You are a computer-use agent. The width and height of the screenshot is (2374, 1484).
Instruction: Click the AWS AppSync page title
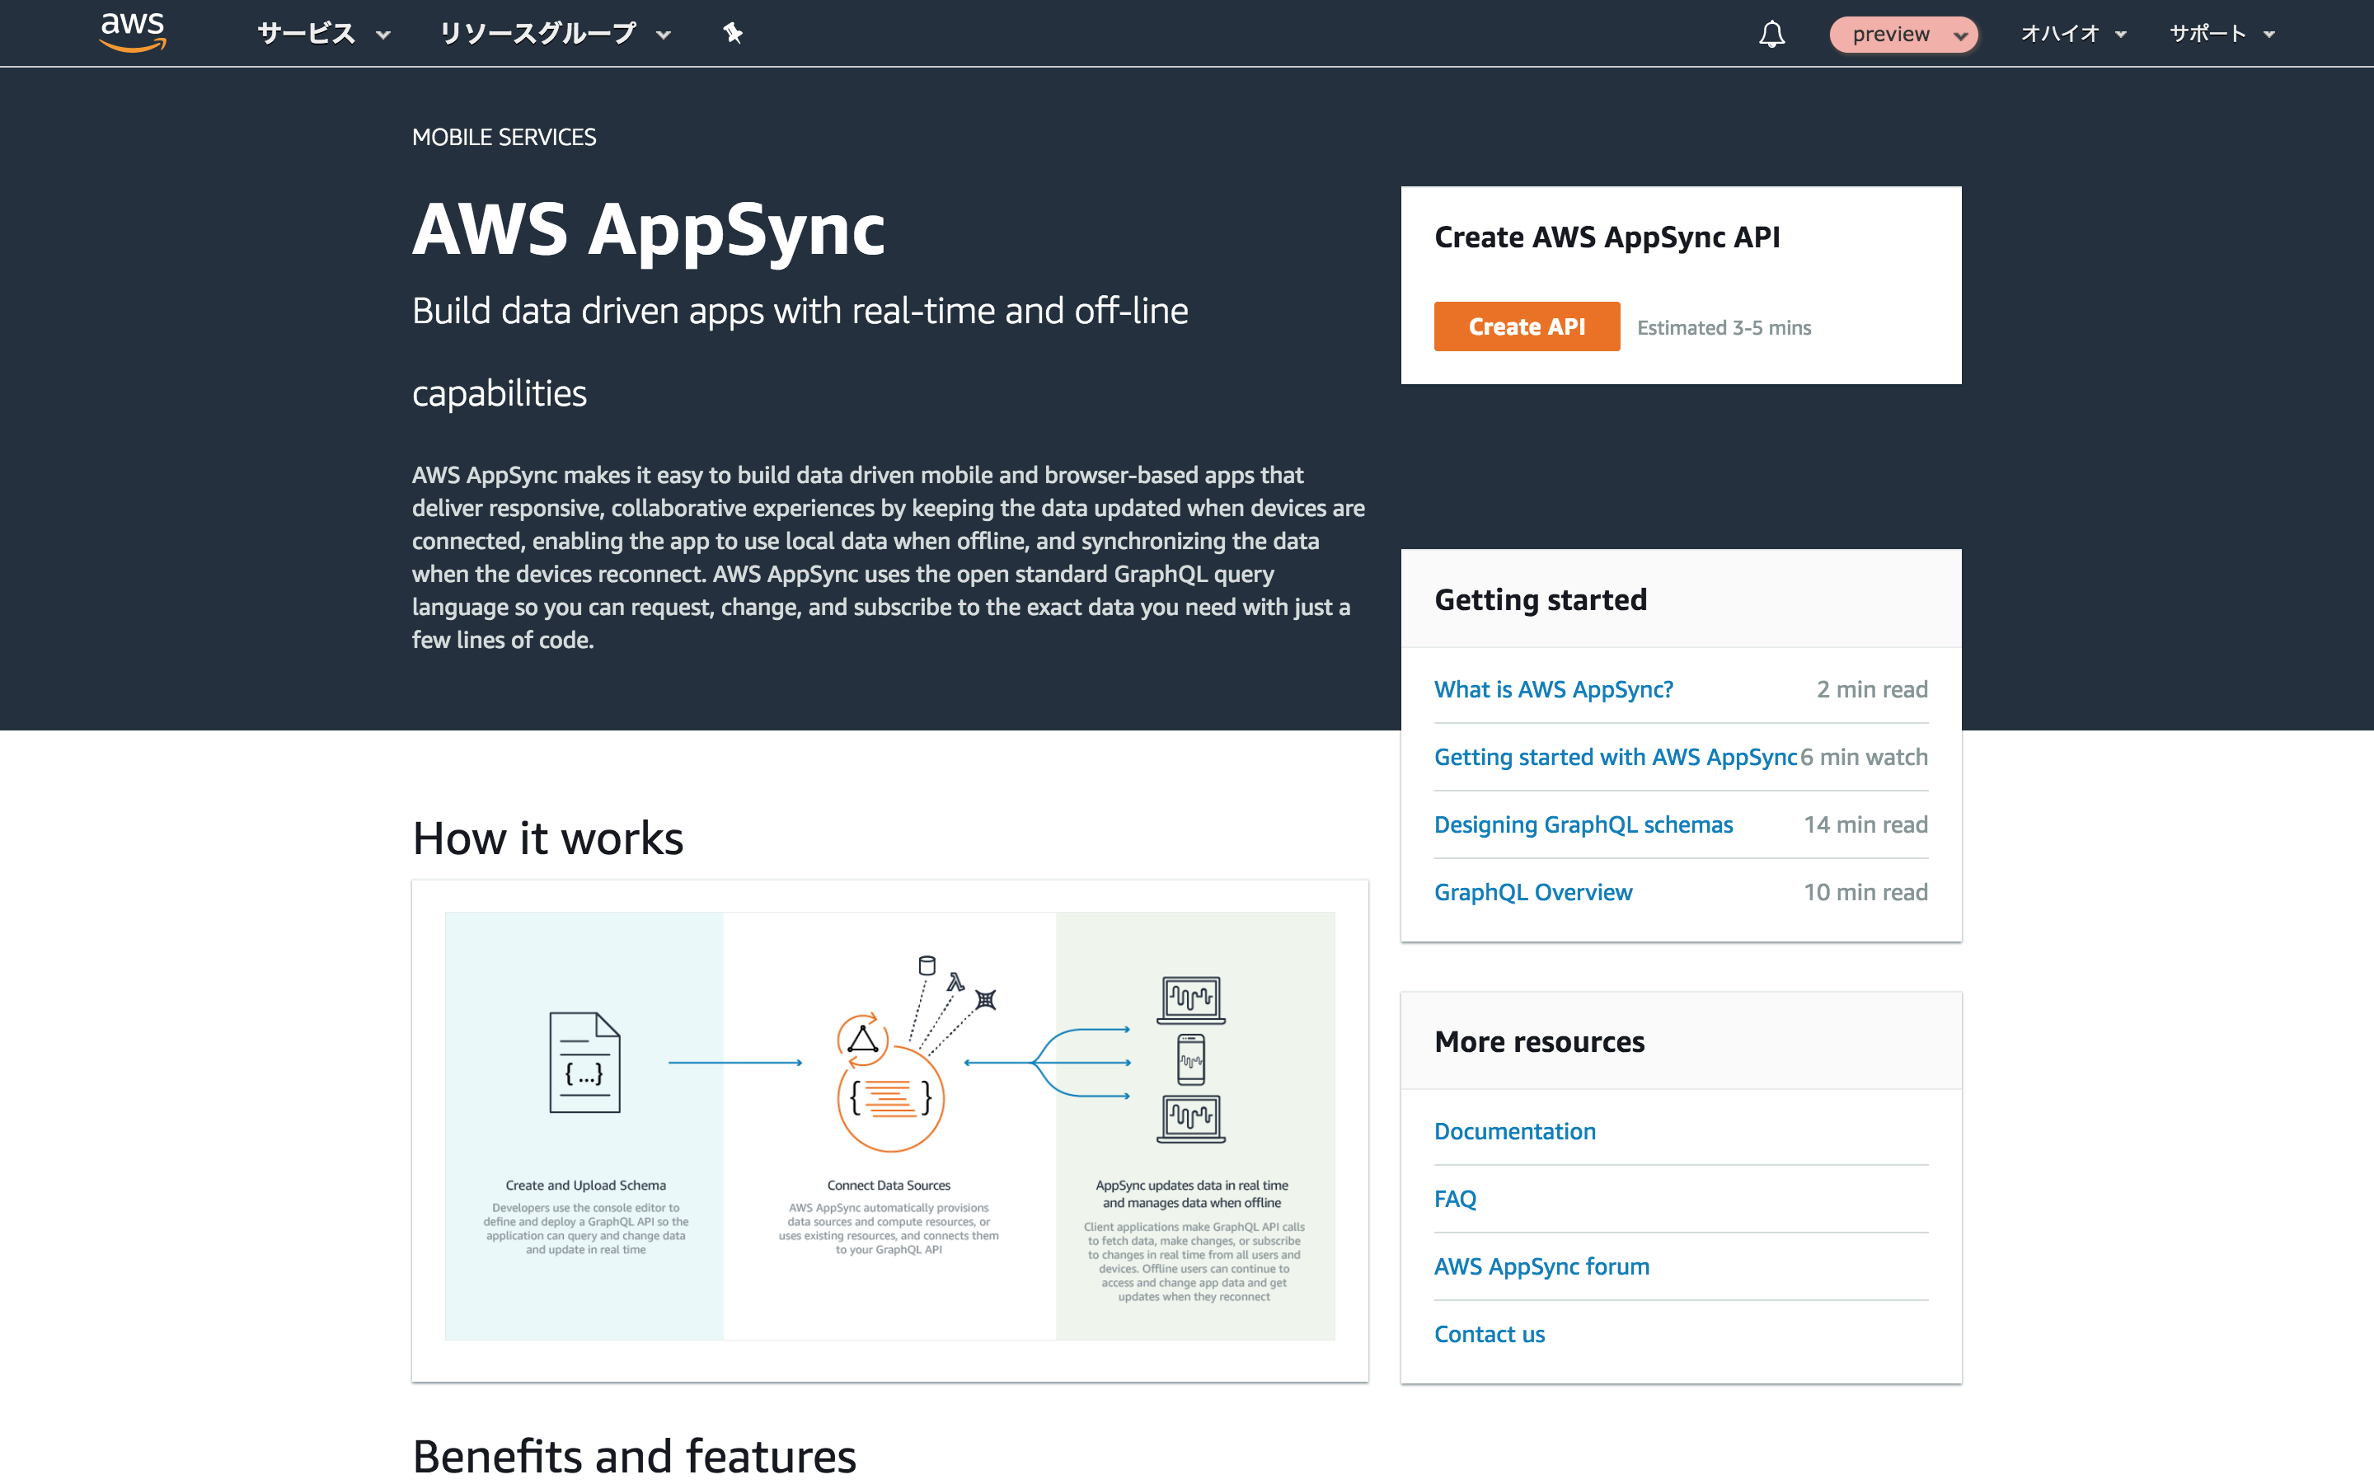pos(647,230)
